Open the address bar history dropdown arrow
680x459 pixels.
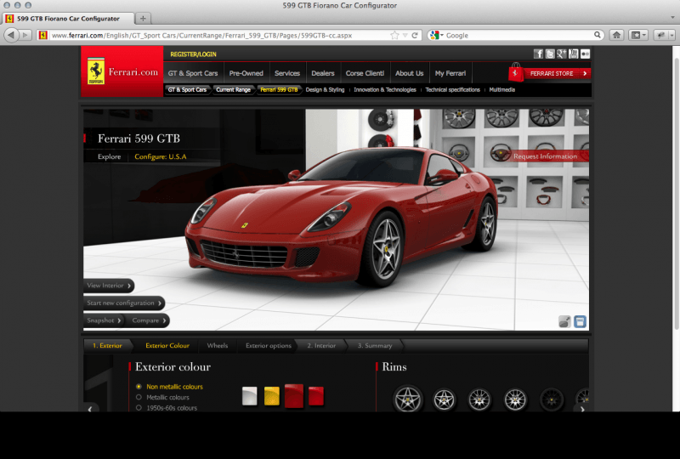[x=405, y=35]
